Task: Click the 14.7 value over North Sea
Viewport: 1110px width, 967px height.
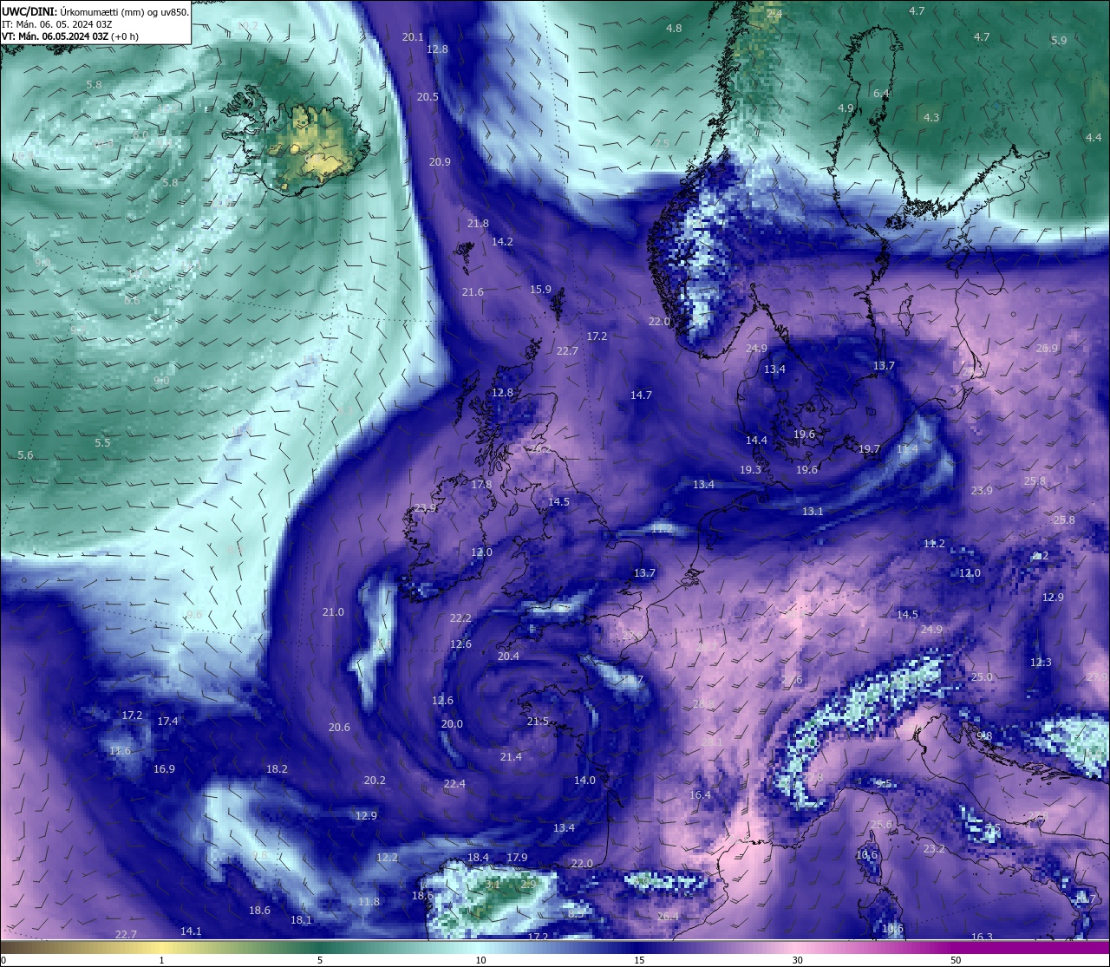Action: tap(641, 395)
